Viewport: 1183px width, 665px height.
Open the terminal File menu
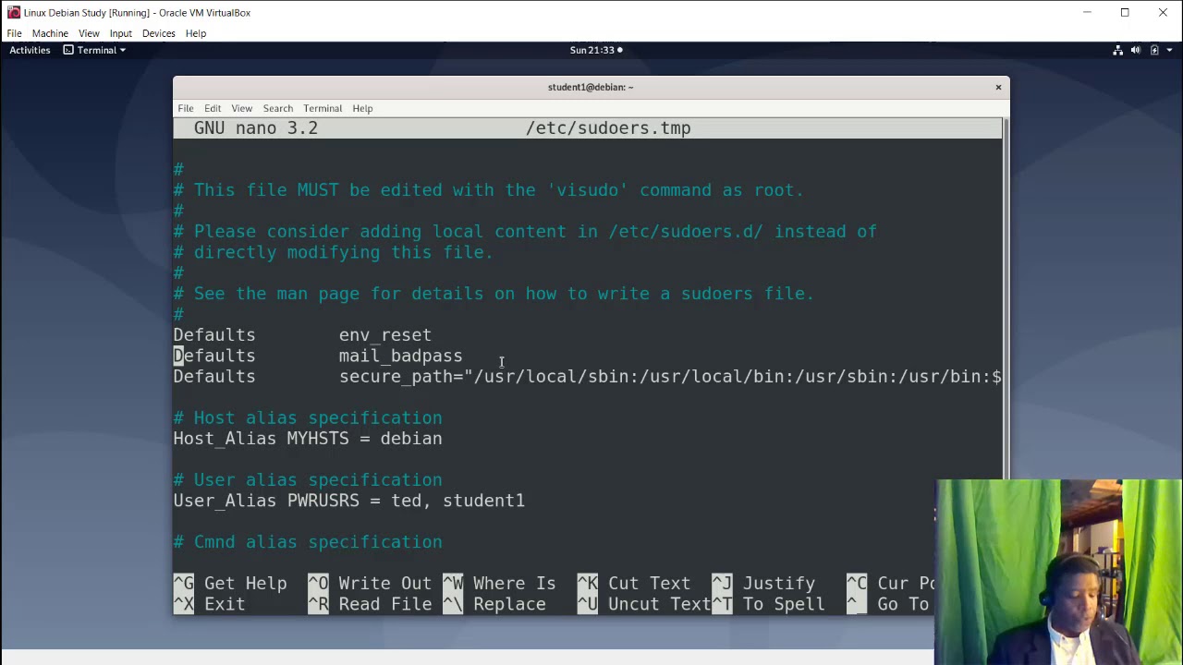[186, 108]
